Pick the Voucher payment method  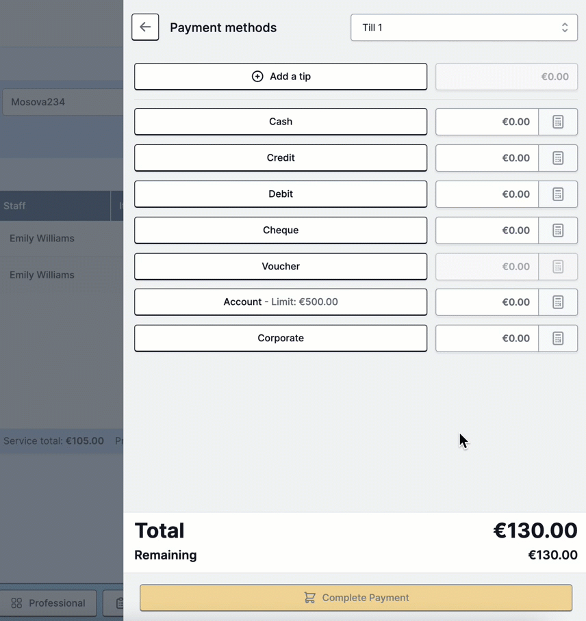click(281, 267)
